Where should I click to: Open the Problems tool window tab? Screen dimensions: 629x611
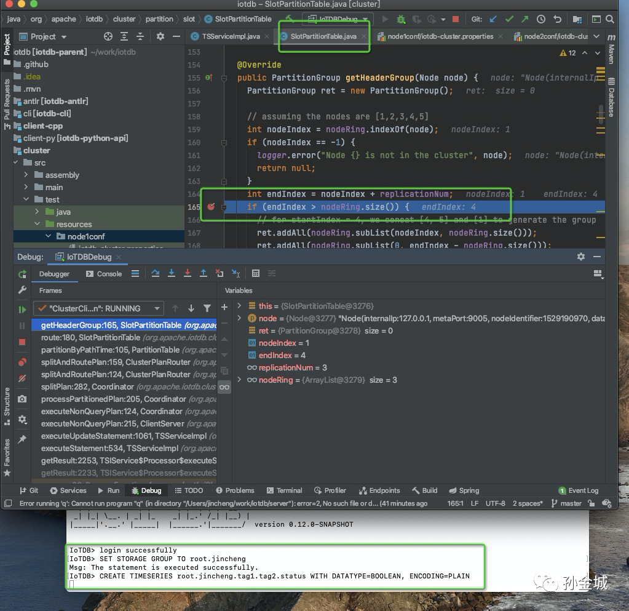(235, 490)
